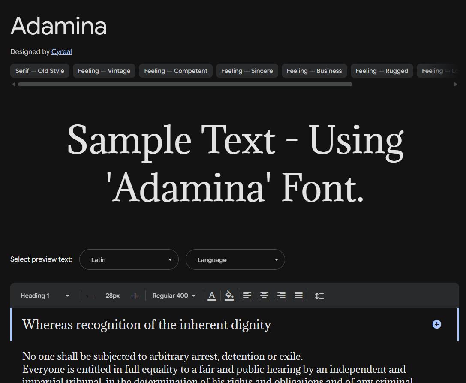Viewport: 466px width, 383px height.
Task: Click the blue plus icon beside heading
Action: [436, 324]
